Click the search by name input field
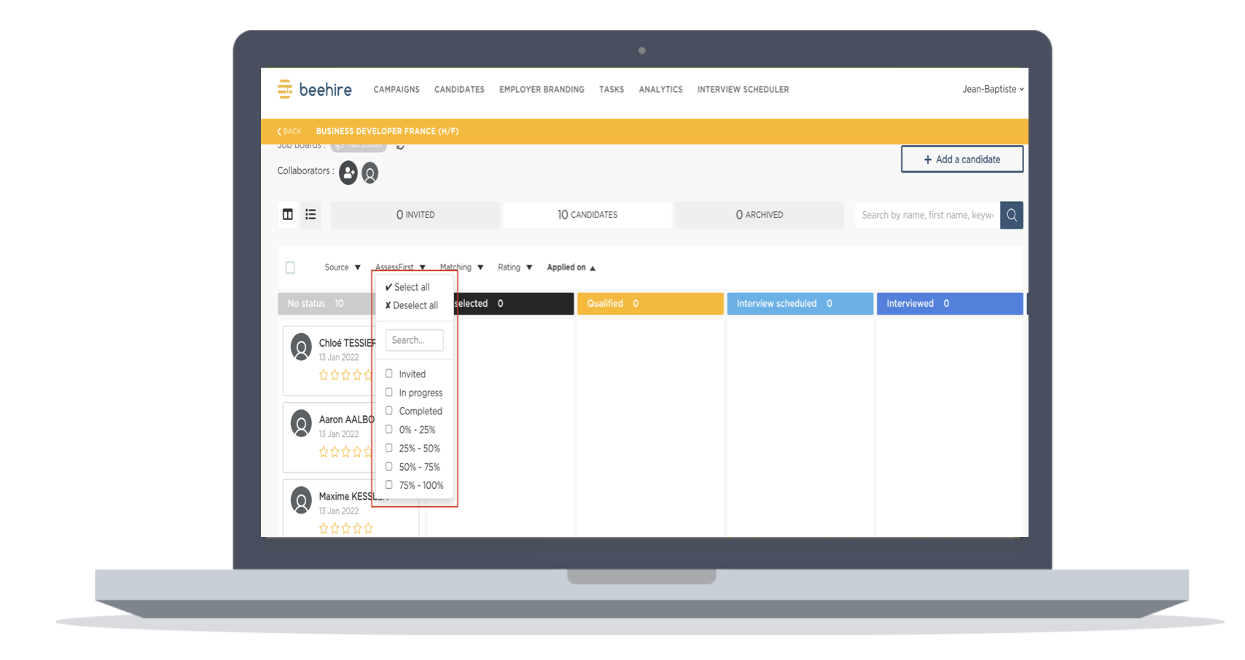Viewport: 1245px width, 660px height. coord(926,215)
